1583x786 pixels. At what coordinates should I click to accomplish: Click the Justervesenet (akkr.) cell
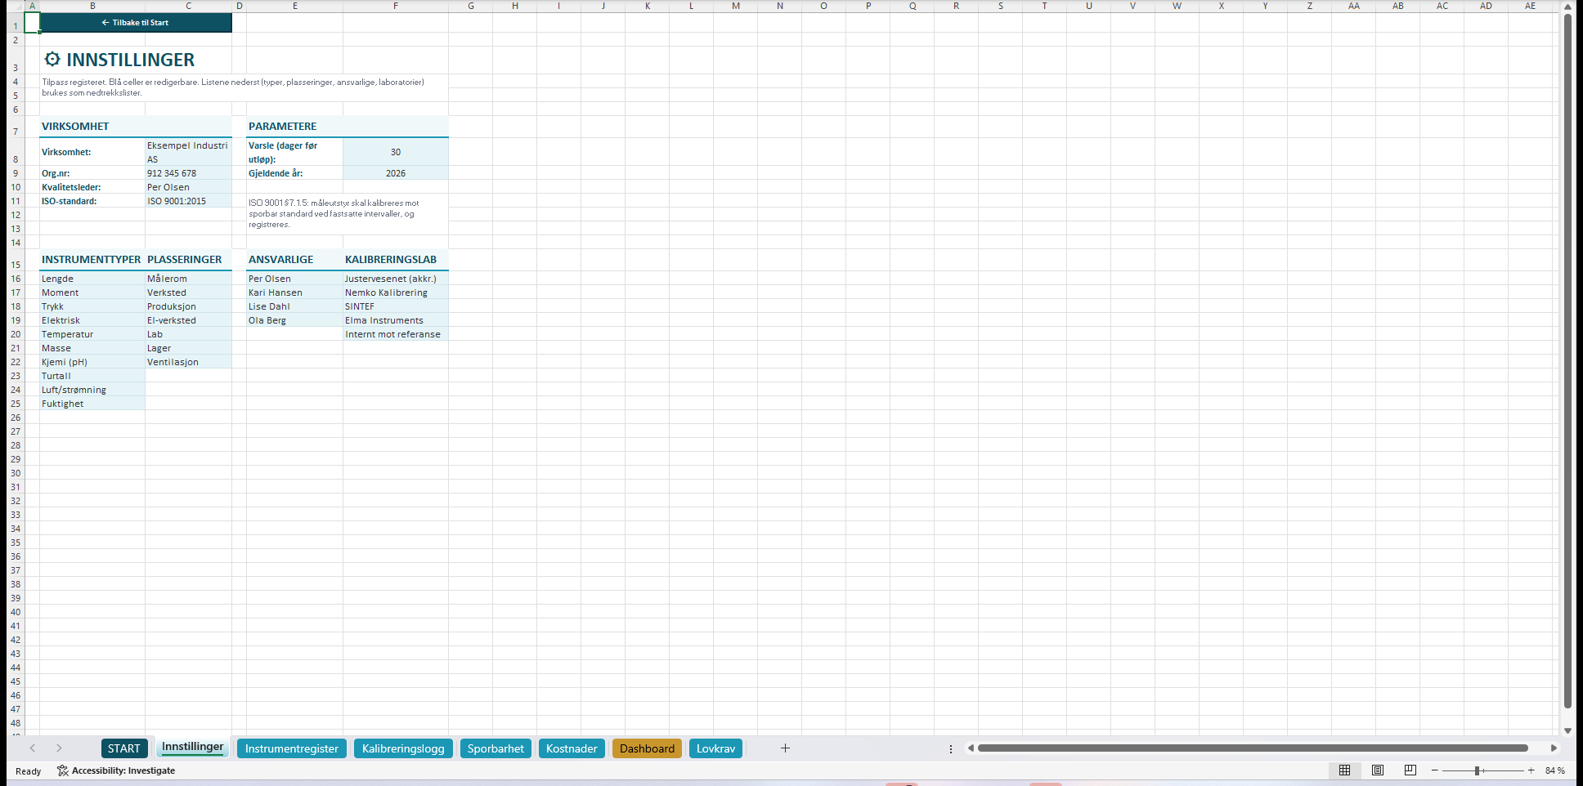396,279
